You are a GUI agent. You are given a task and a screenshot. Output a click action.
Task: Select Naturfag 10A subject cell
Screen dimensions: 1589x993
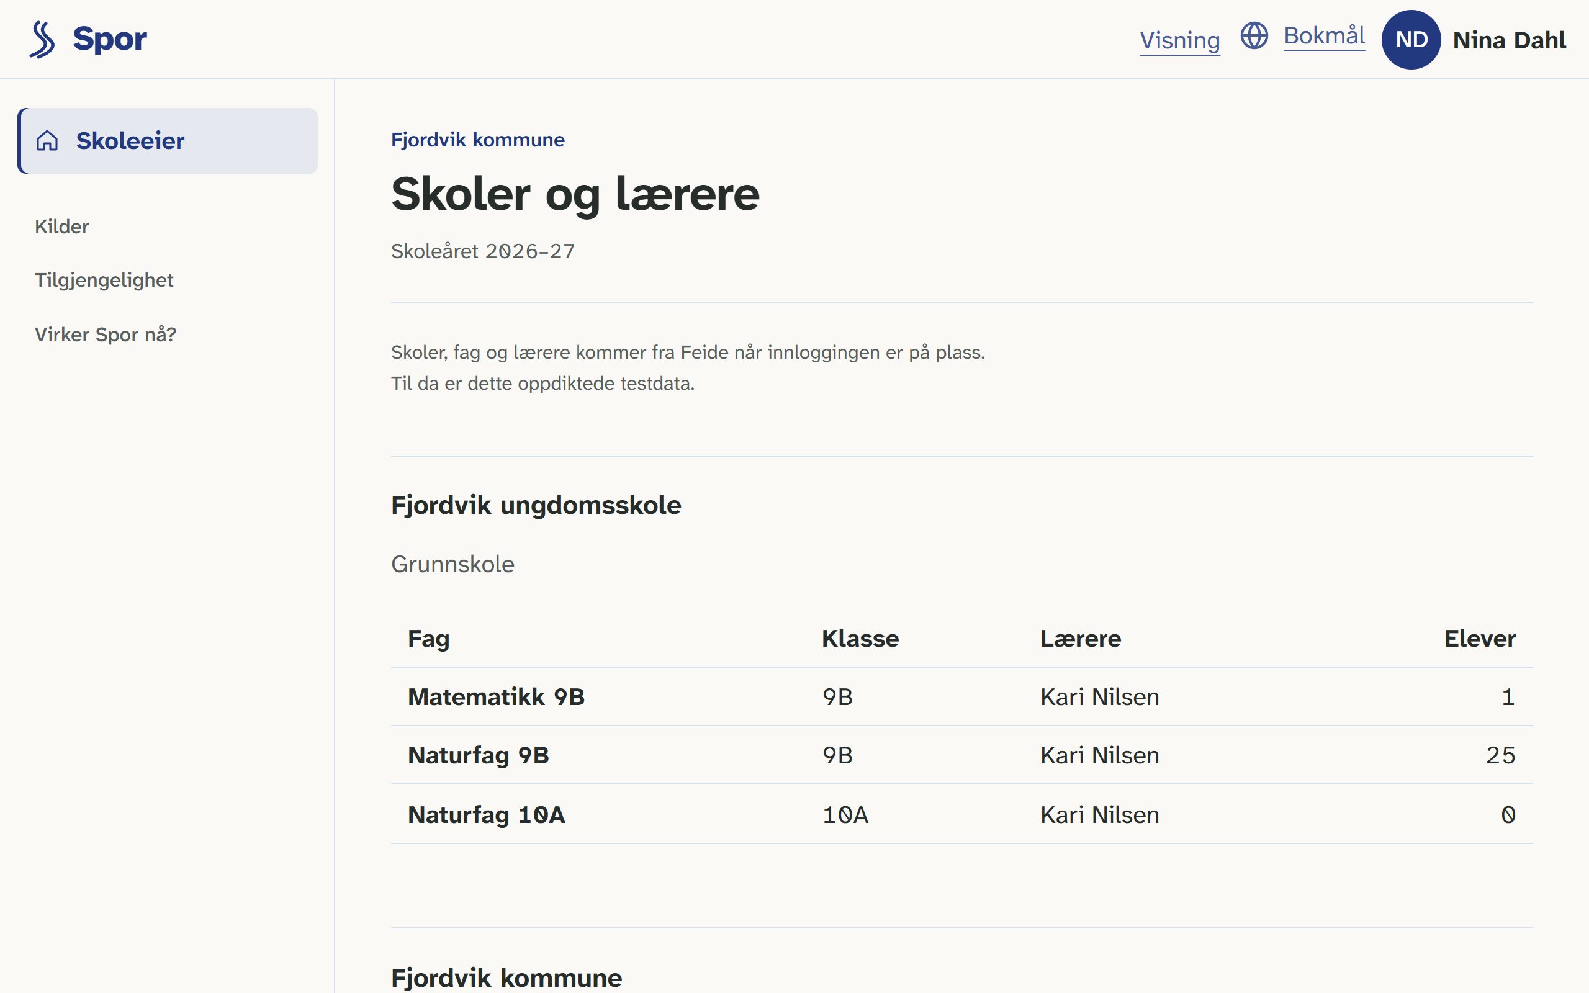point(487,815)
